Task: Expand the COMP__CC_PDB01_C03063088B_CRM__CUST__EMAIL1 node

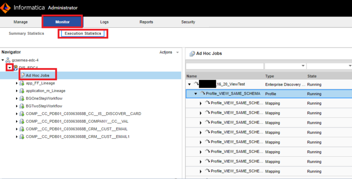Action: click(x=17, y=136)
